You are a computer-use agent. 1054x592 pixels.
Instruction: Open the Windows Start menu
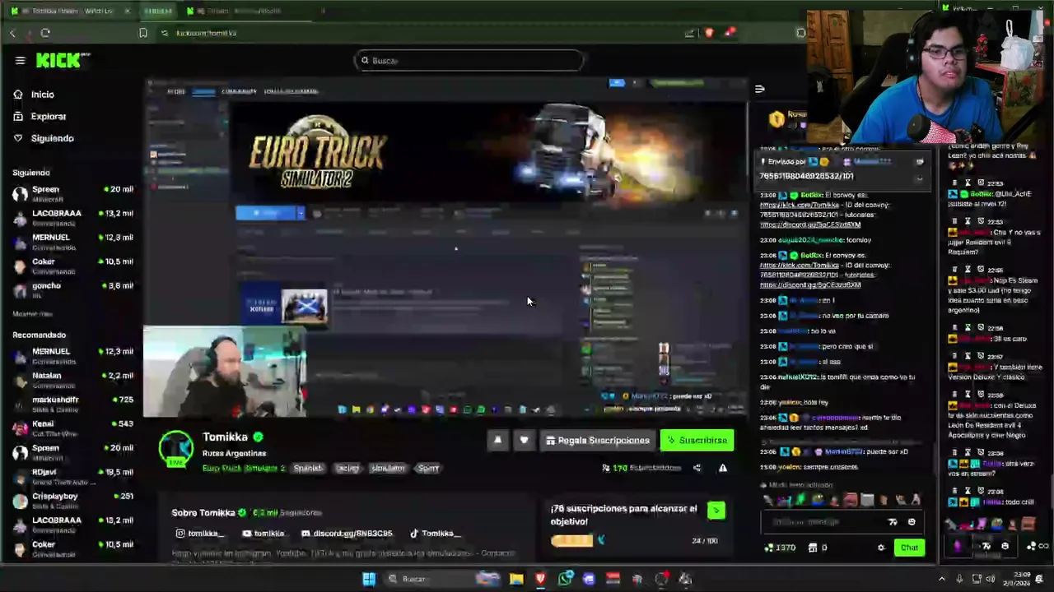(369, 579)
